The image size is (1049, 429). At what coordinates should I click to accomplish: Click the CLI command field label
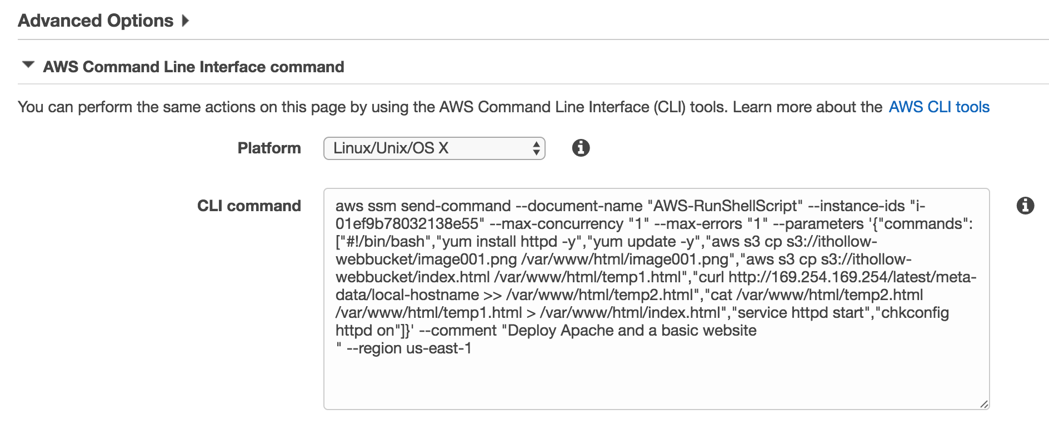[x=249, y=206]
